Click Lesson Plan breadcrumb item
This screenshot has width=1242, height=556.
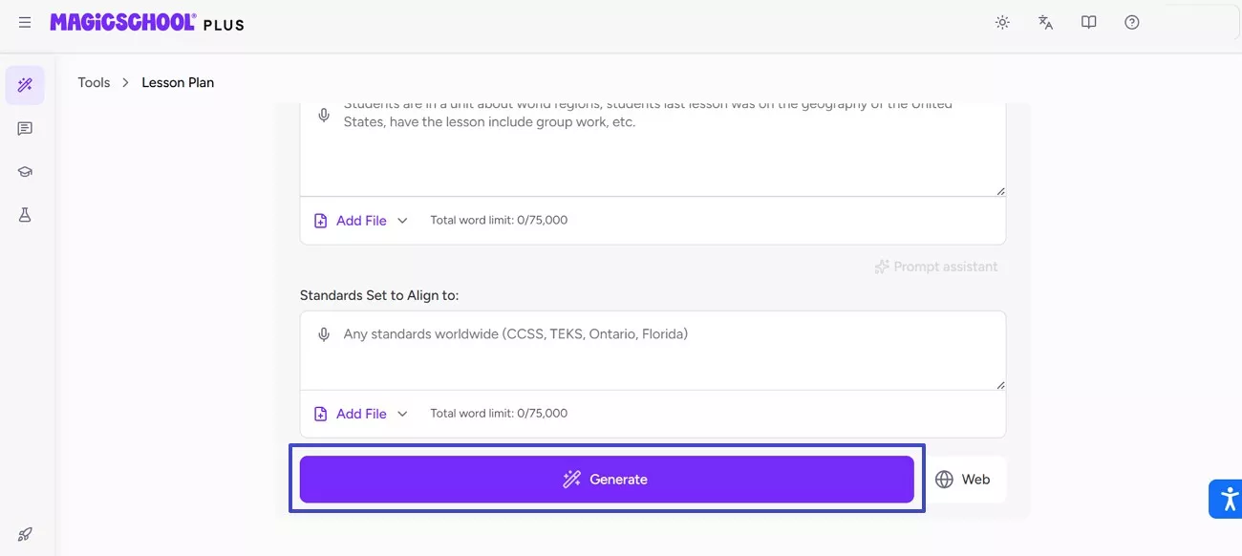(178, 82)
